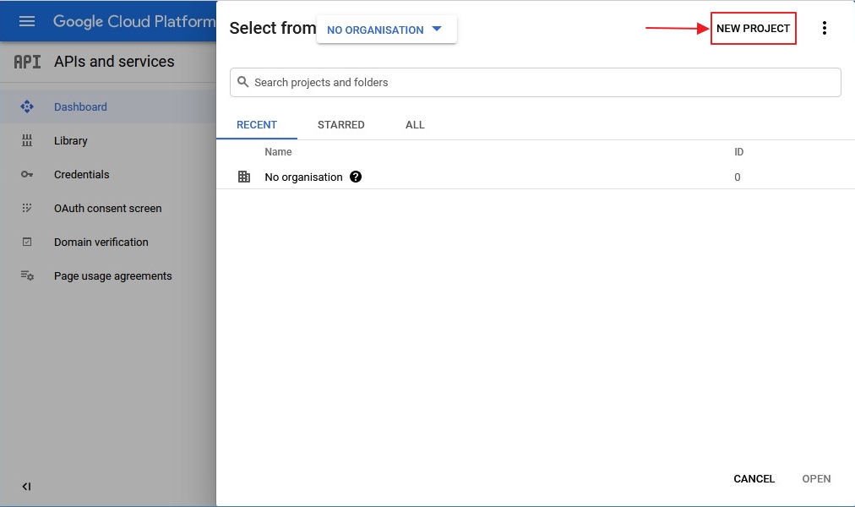Open the hamburger navigation menu
The image size is (855, 507).
tap(27, 21)
